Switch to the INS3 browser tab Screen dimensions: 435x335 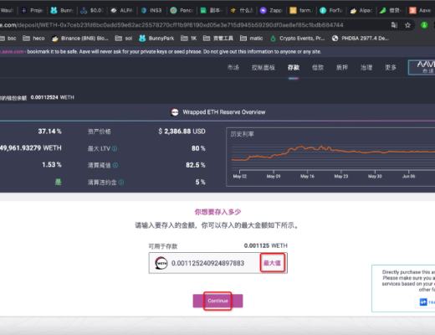(x=151, y=10)
